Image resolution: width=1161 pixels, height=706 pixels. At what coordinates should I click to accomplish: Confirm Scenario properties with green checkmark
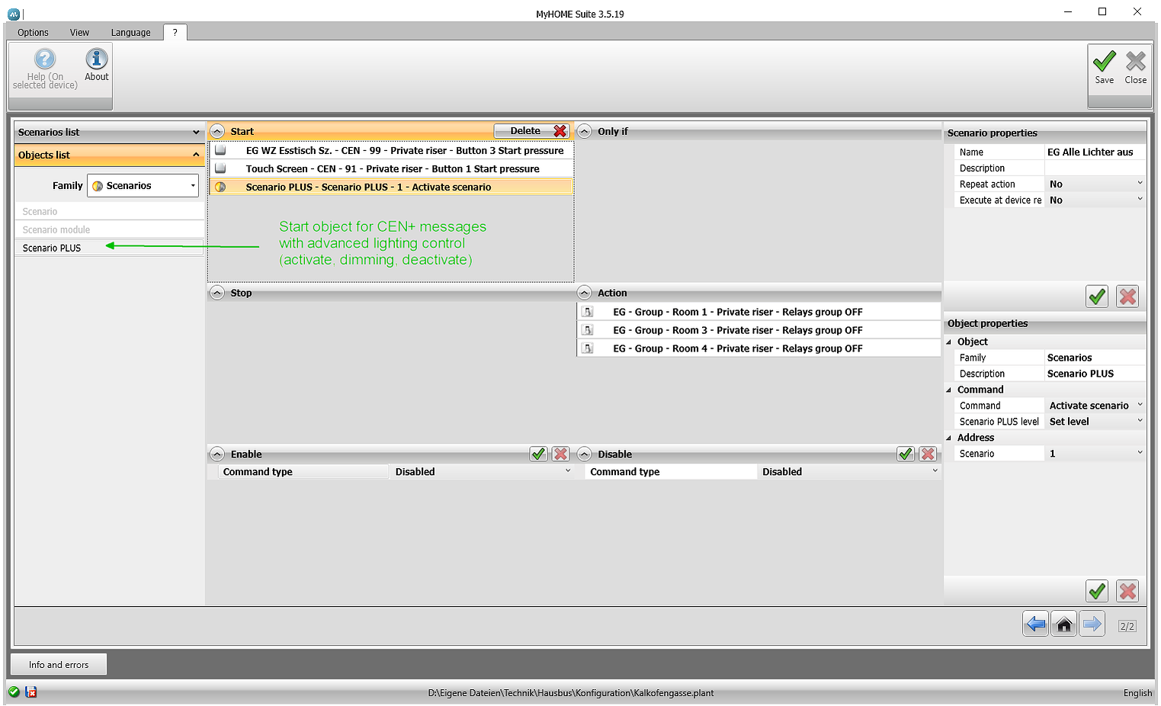pos(1097,297)
